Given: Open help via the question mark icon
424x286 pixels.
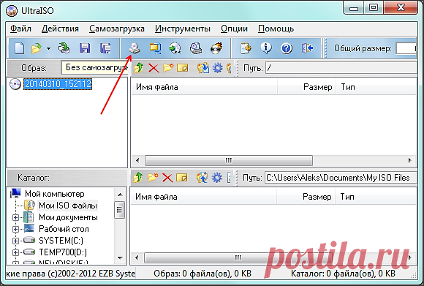Looking at the screenshot, I should (x=287, y=48).
